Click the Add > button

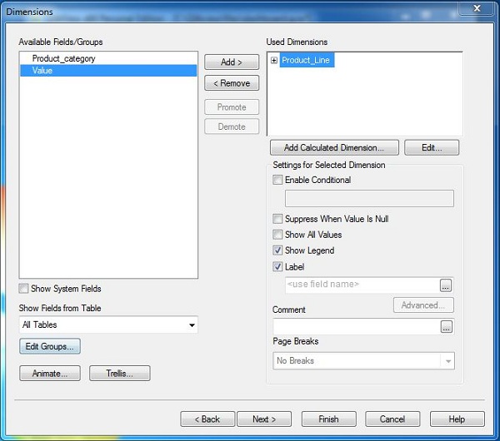point(232,62)
